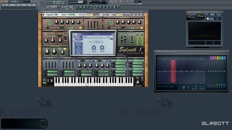The image size is (232, 130).
Task: Click the first band token in Parametric EQ
Action: click(165, 71)
